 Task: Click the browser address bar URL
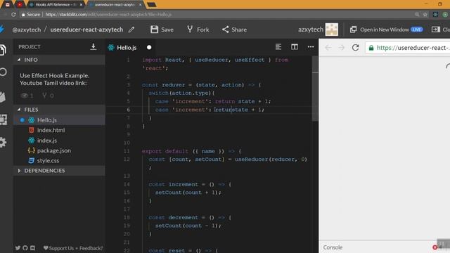108,14
